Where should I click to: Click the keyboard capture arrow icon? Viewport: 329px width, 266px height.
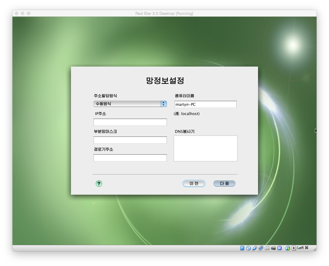point(294,248)
